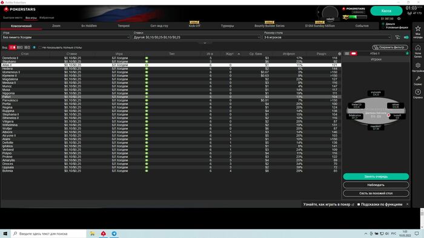
Task: Open the Game type dropdown
Action: tap(66, 37)
